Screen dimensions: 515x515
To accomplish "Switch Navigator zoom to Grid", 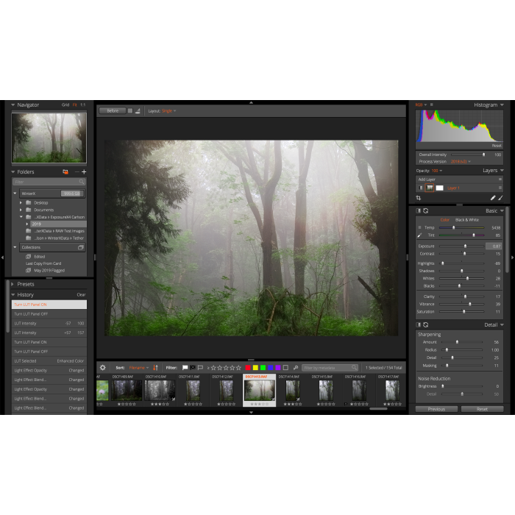I will 65,104.
